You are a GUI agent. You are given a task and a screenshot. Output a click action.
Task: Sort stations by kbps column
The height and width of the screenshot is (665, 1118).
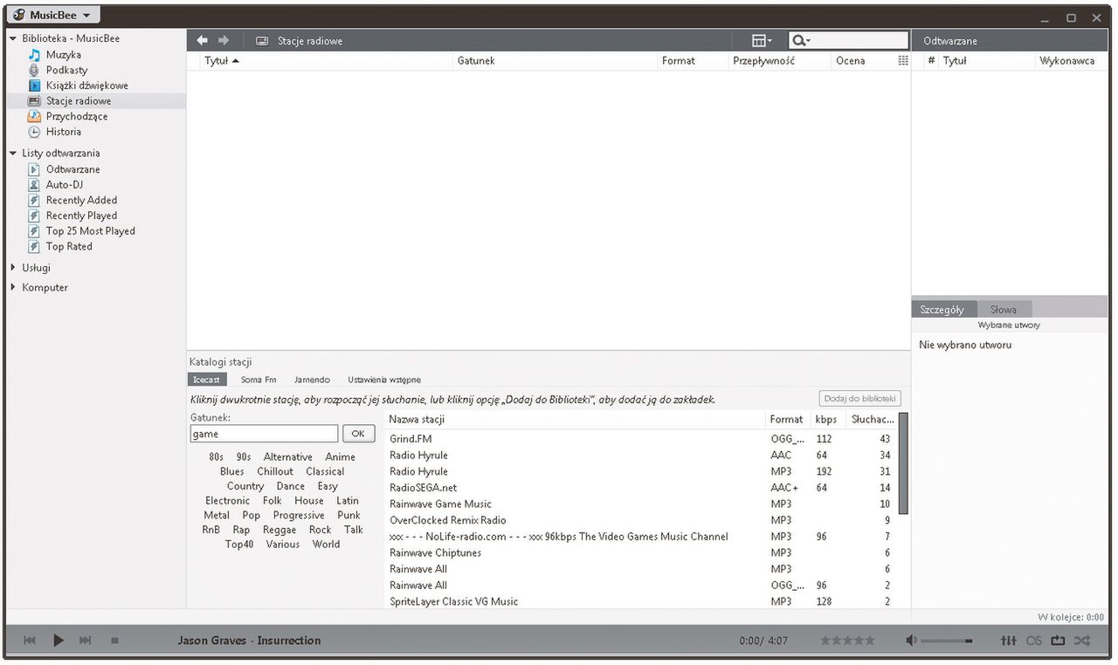[825, 420]
